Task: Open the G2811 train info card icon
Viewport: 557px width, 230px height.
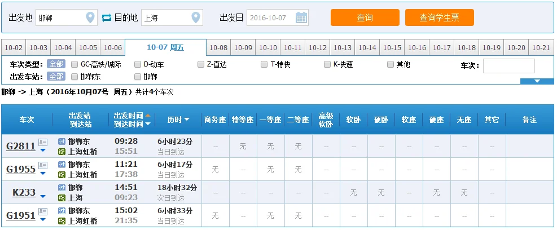Action: [43, 142]
